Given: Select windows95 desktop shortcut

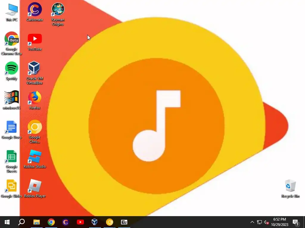Looking at the screenshot, I should (x=12, y=100).
